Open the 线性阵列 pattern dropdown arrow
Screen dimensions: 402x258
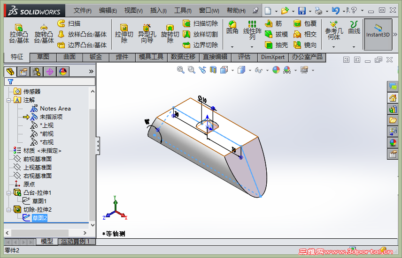[x=252, y=47]
